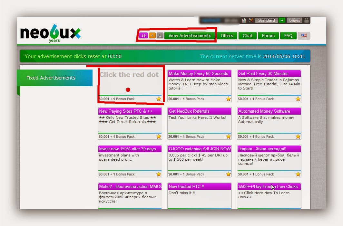Click the reset time 03:50

(115, 56)
